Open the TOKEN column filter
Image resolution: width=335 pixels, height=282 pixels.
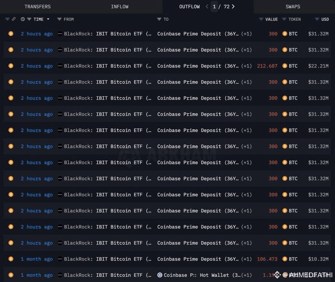pos(284,19)
